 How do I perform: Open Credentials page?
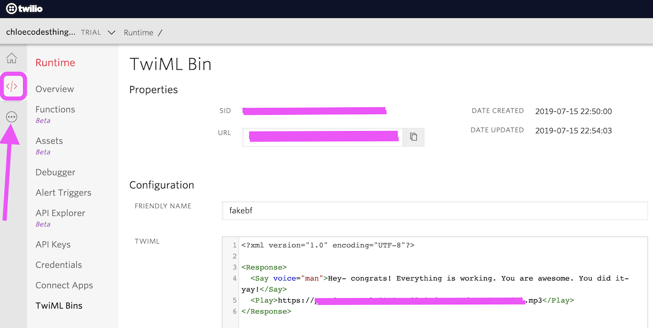[59, 265]
